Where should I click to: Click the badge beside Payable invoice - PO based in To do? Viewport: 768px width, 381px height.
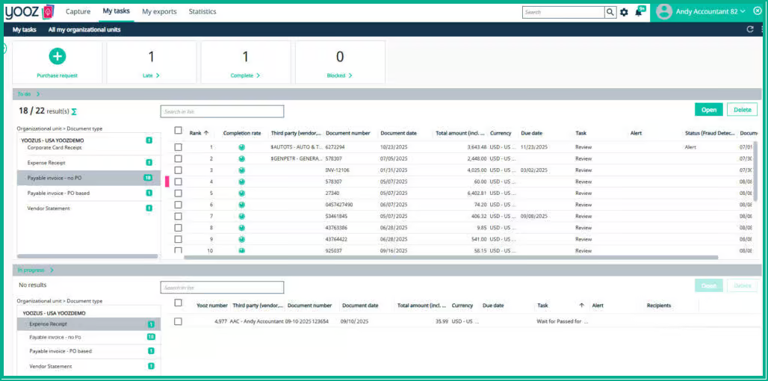149,193
